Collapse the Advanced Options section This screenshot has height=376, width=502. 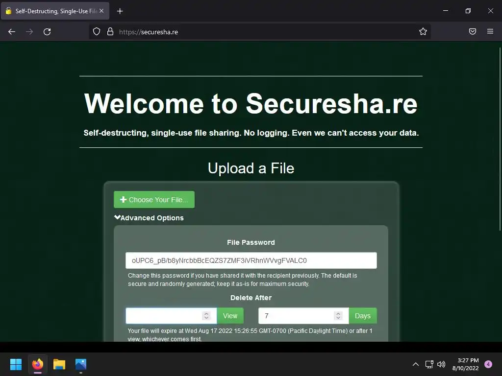(149, 218)
